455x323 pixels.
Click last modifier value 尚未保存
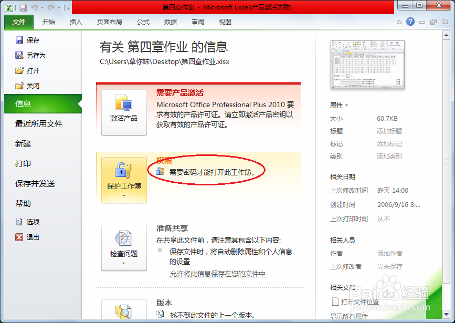pyautogui.click(x=390, y=267)
